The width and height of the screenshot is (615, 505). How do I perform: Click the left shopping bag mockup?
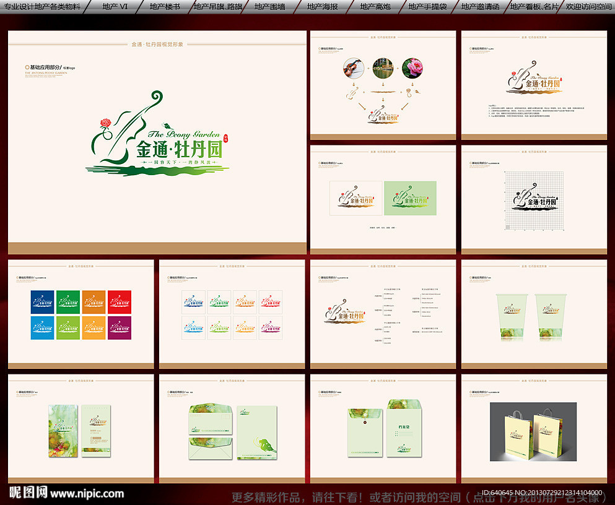click(518, 435)
